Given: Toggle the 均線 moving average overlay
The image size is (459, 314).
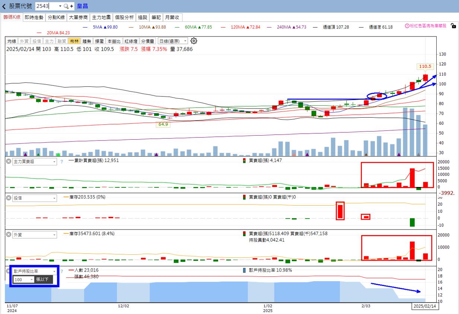Looking at the screenshot, I should tap(12, 41).
